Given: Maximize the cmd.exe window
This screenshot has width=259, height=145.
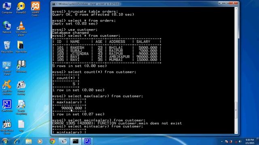Looking at the screenshot, I should (227, 3).
